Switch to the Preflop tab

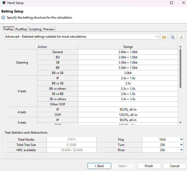[8, 29]
